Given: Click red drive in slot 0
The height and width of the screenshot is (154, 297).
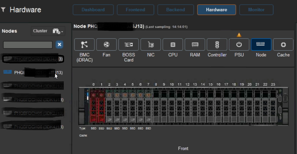Looking at the screenshot, I should (93, 106).
